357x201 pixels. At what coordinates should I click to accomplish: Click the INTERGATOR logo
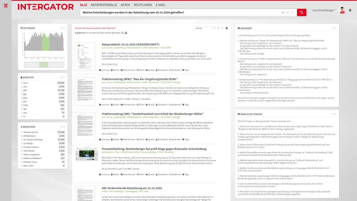(46, 7)
